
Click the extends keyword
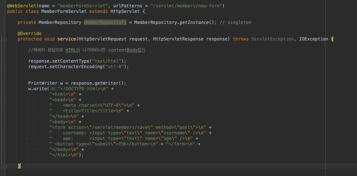pos(99,11)
